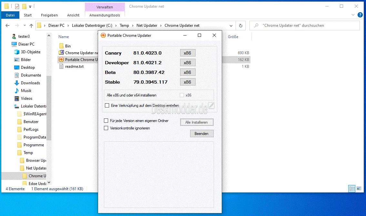The width and height of the screenshot is (366, 216).
Task: Select the Temp segment in the address bar
Action: click(x=124, y=26)
